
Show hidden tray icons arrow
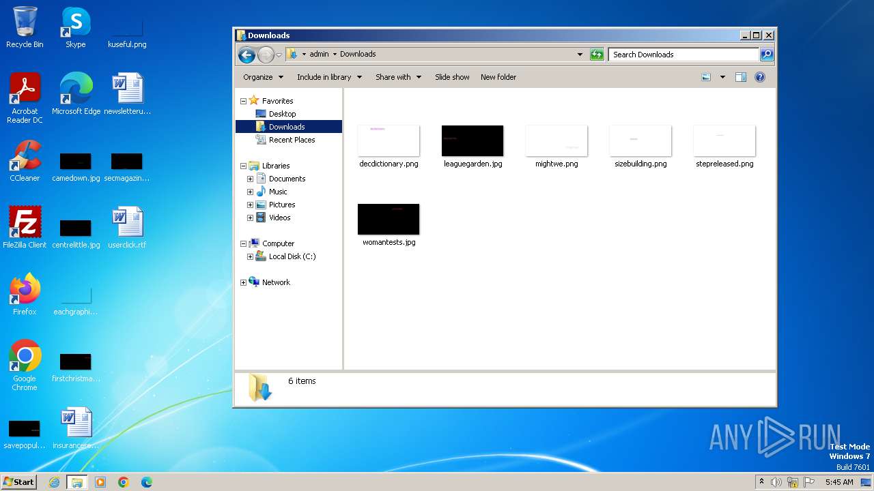(761, 482)
